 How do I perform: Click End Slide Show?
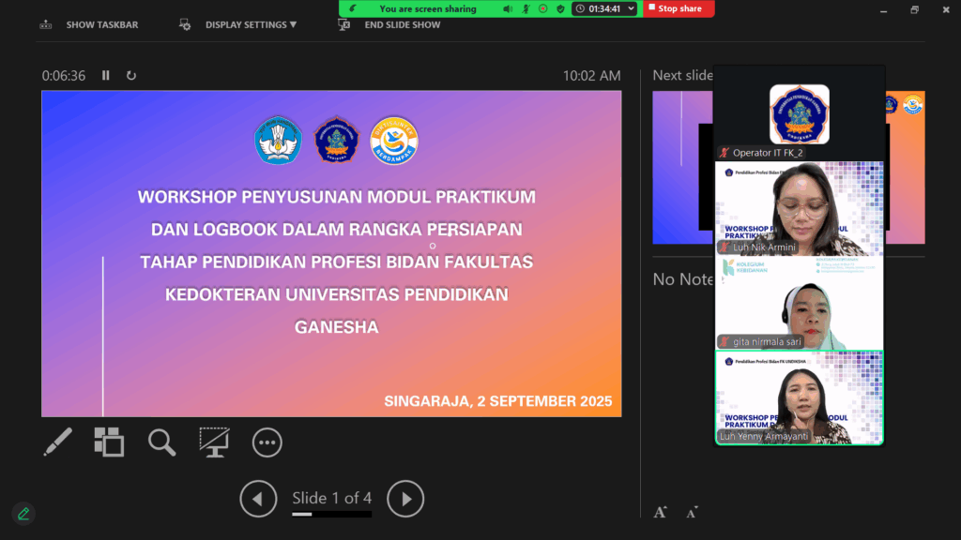pyautogui.click(x=402, y=25)
